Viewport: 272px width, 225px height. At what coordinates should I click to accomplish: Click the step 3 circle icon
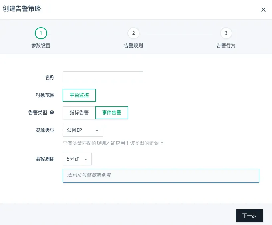pos(226,33)
